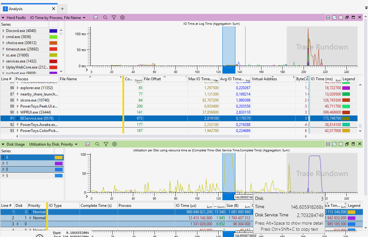This screenshot has height=237, width=368.
Task: Show graph only layout for Disk Usage
Action: click(334, 144)
